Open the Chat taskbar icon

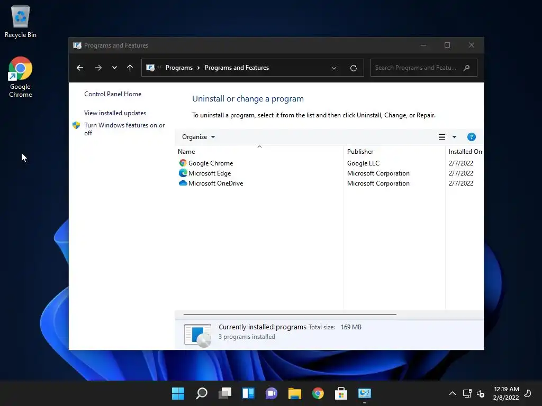pos(272,393)
